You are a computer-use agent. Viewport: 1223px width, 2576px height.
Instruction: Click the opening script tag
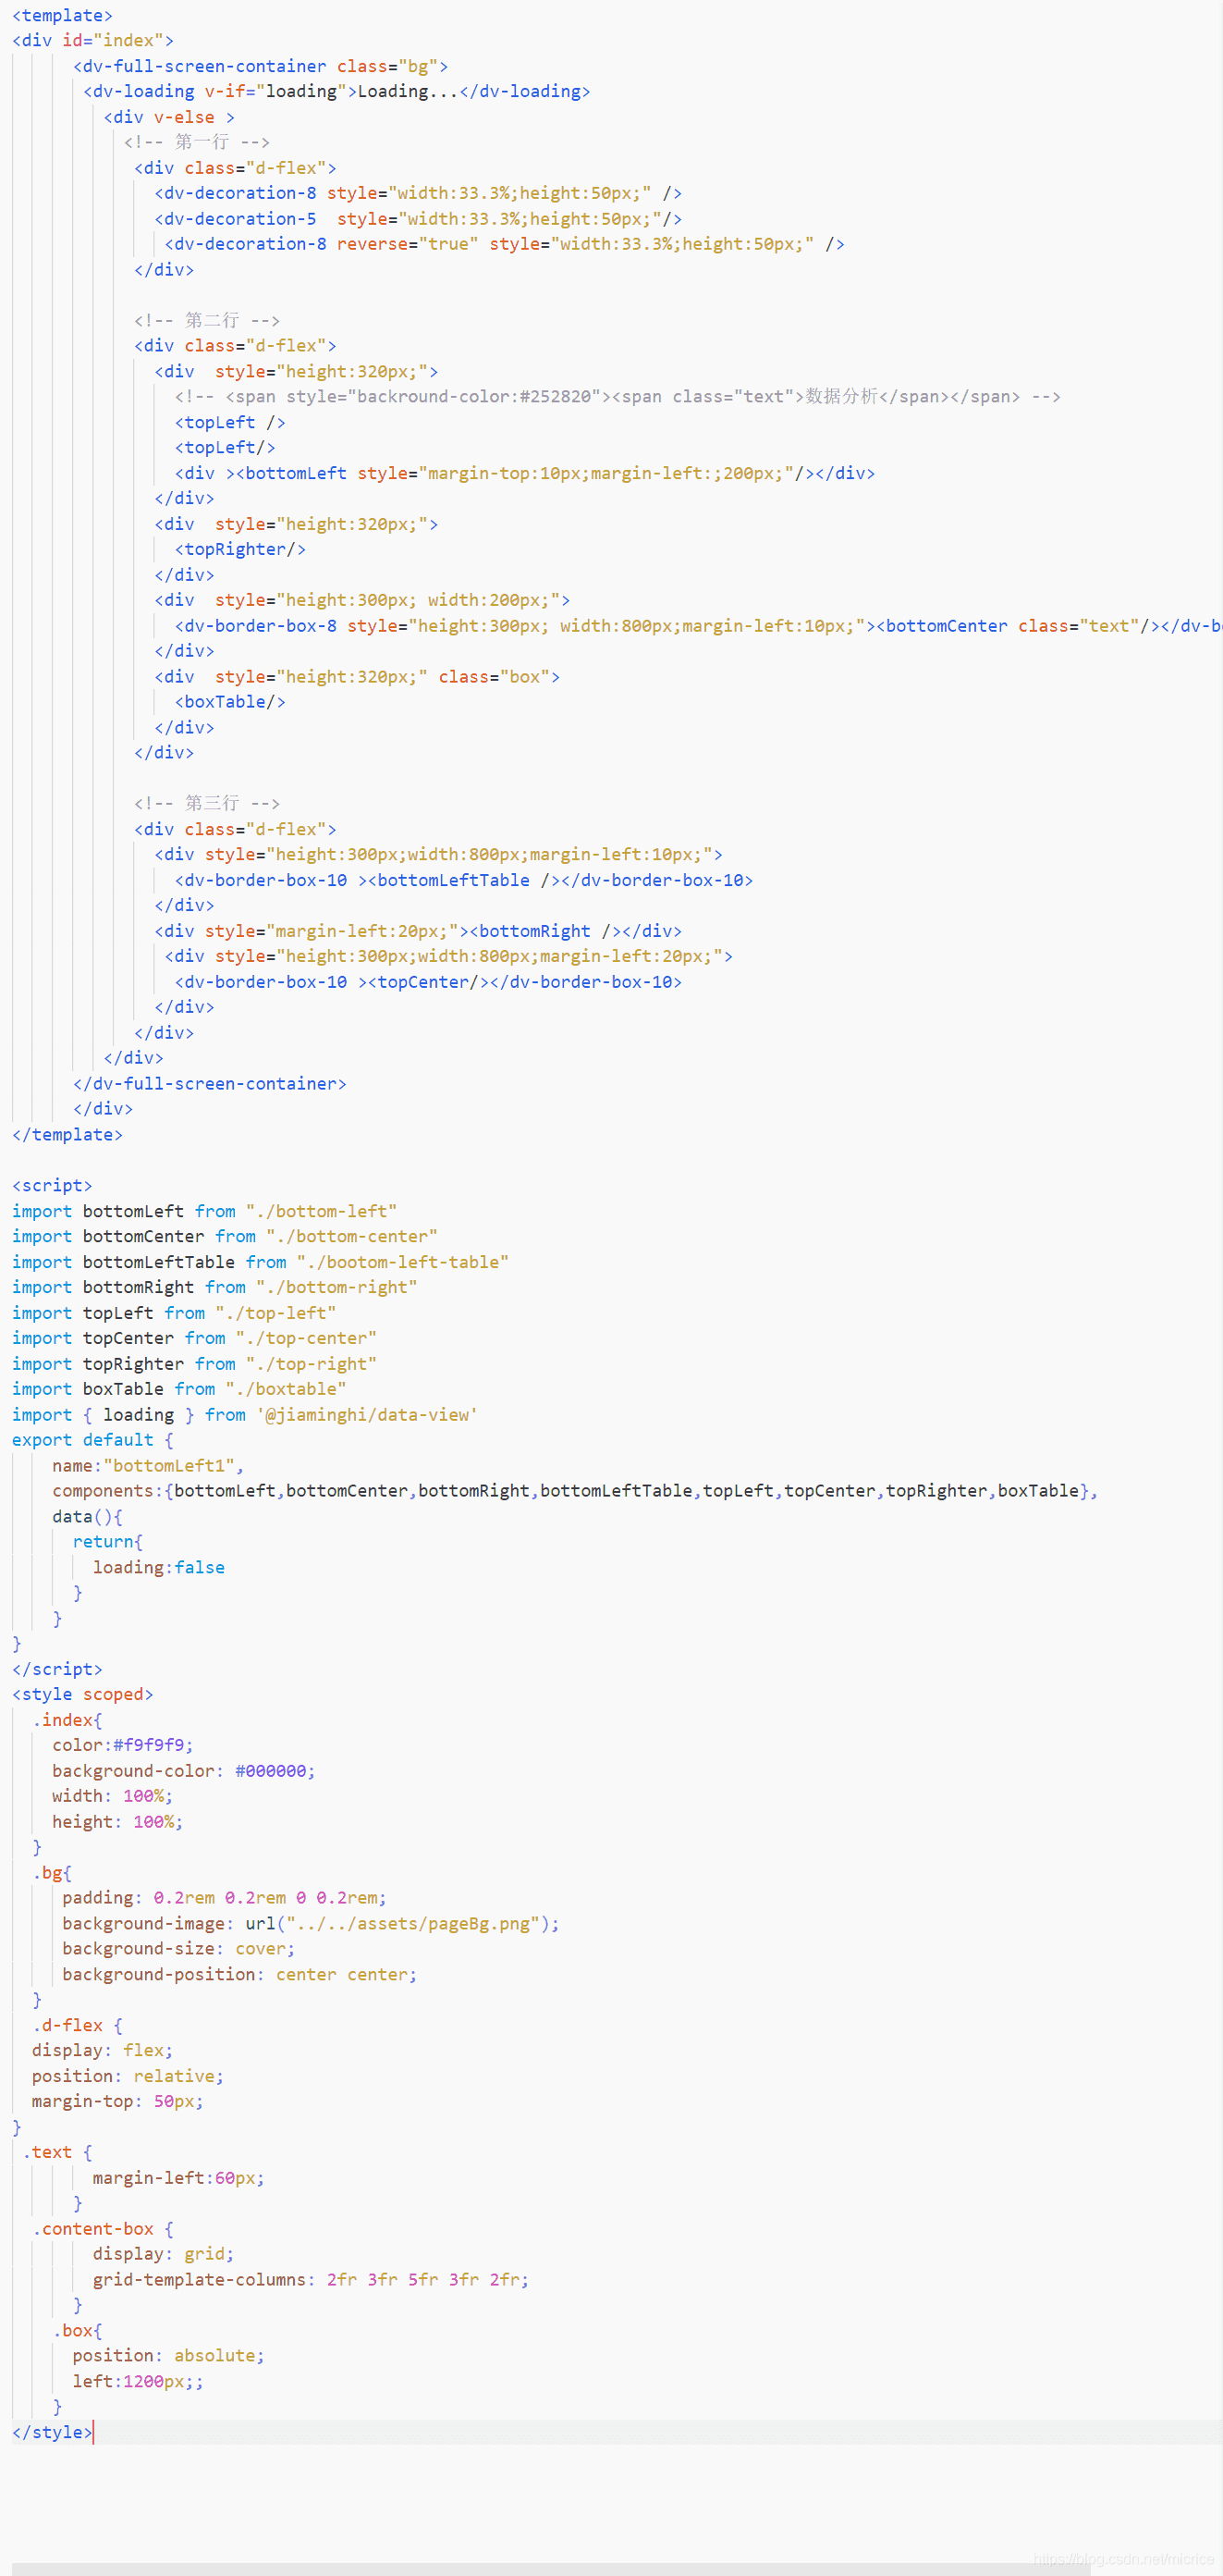point(52,1185)
